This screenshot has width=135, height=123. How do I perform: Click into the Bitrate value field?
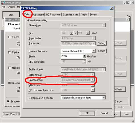click(x=72, y=56)
